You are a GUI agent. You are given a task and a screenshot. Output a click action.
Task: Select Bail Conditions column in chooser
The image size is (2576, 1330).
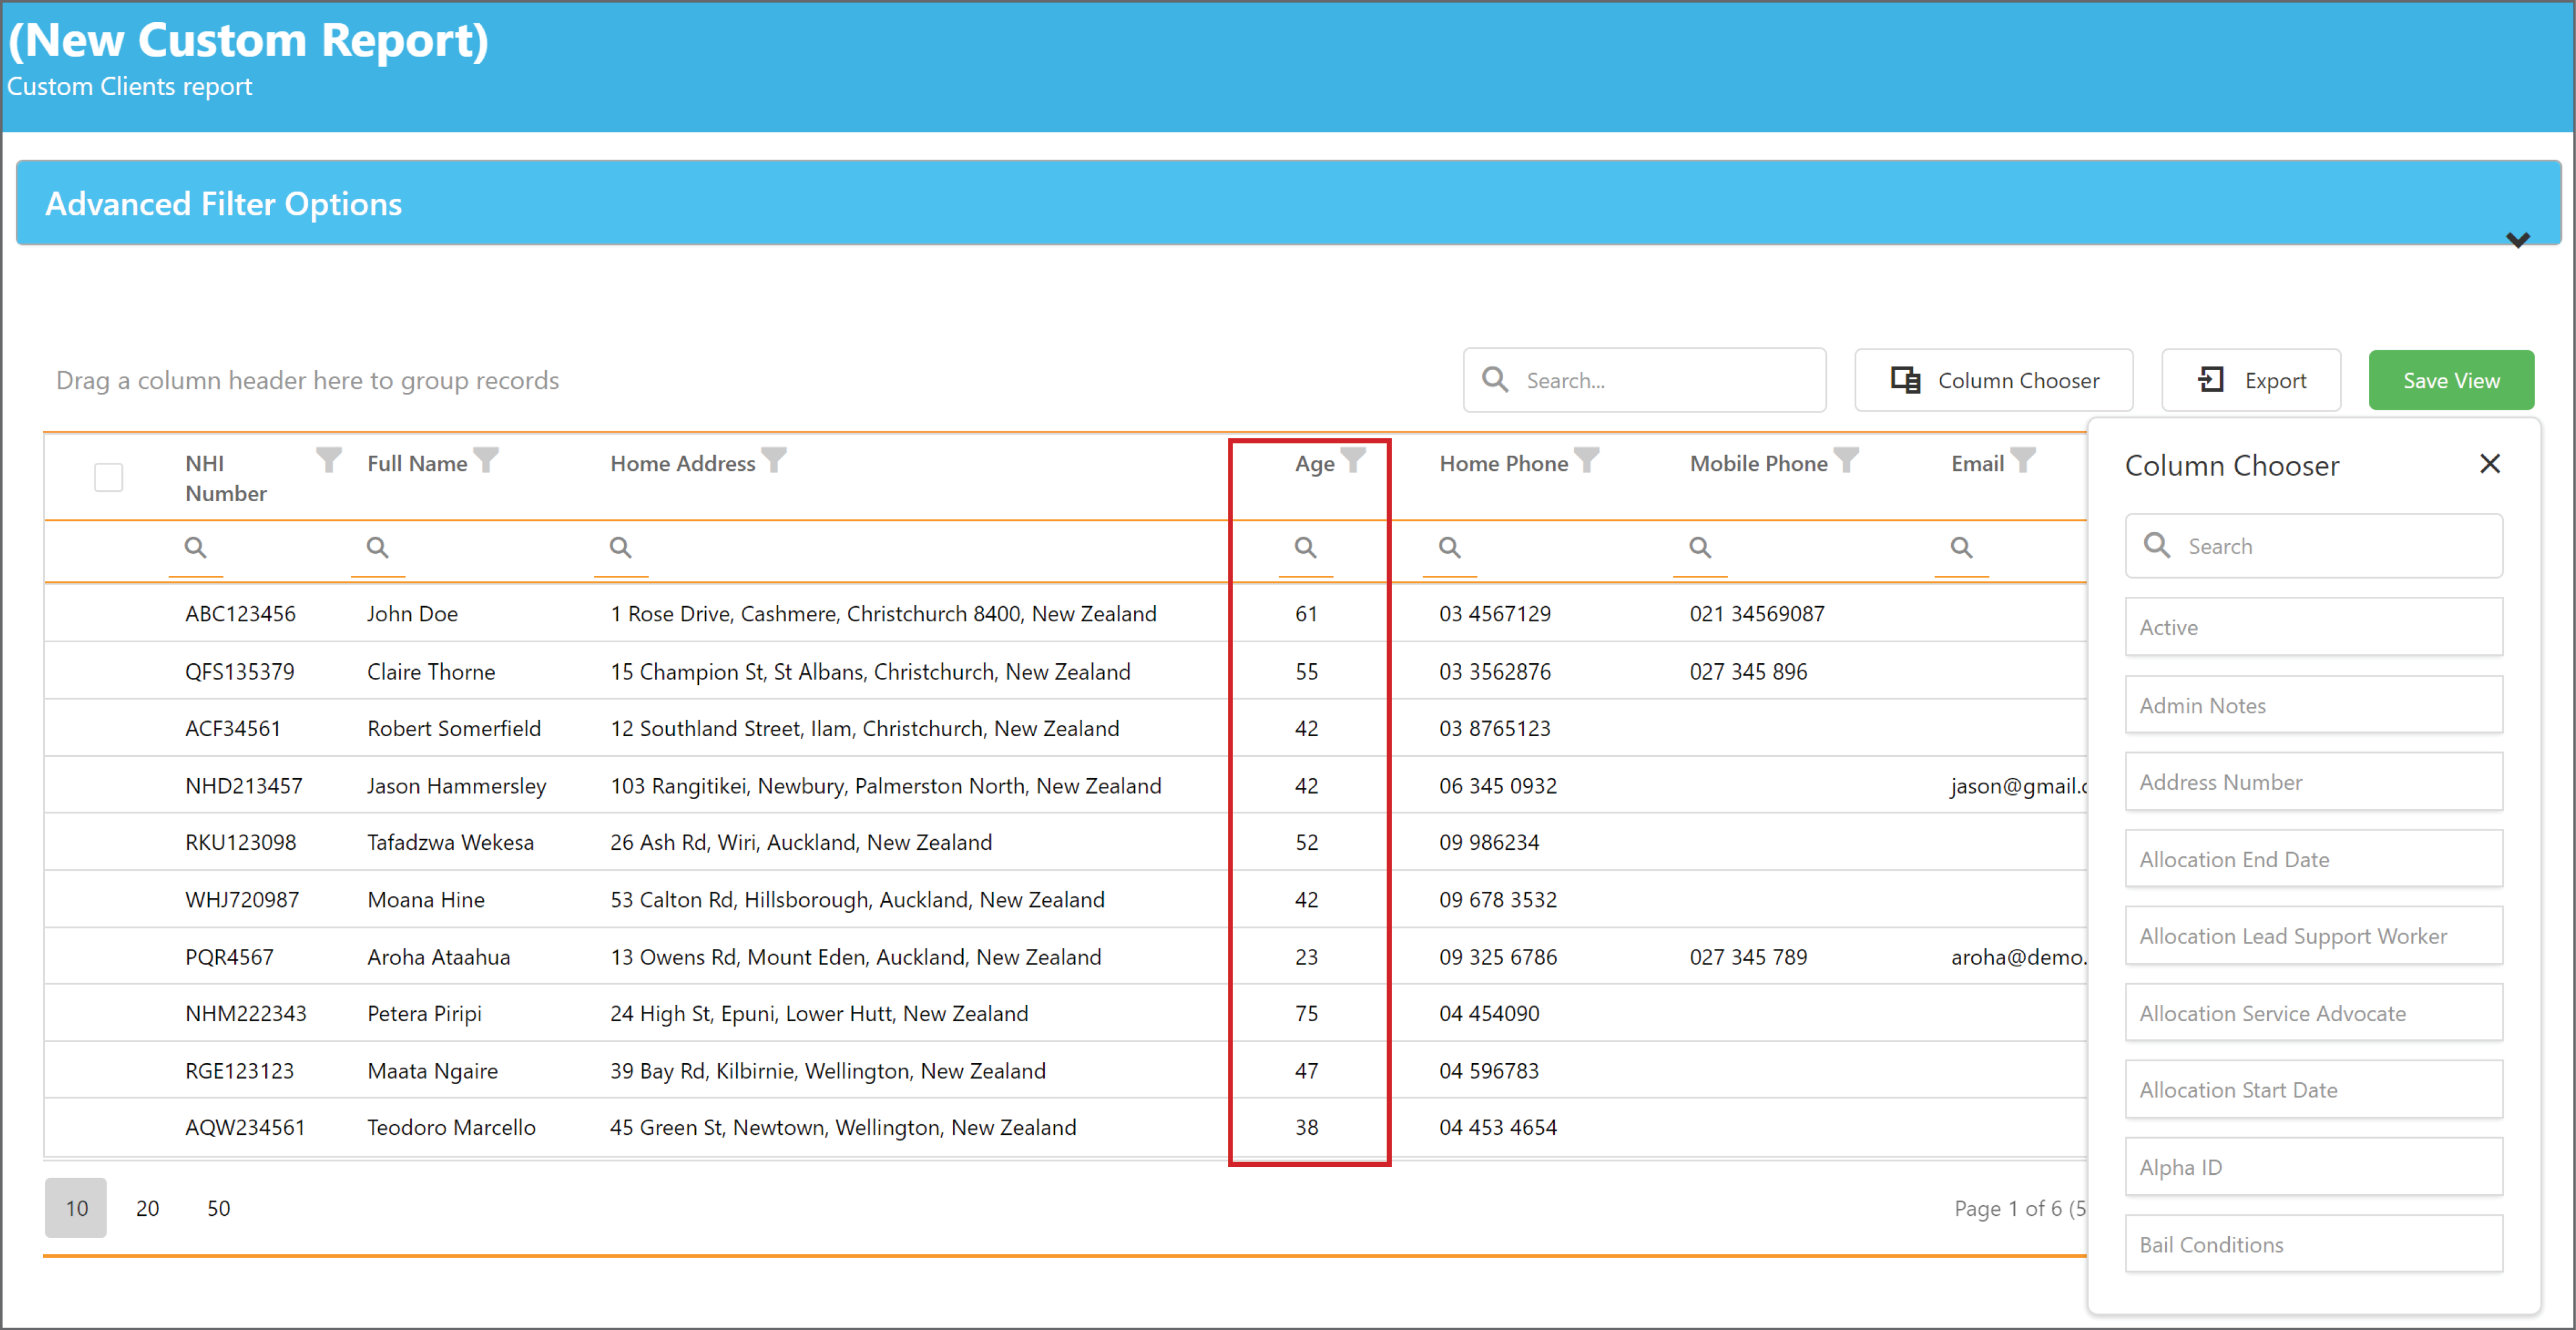(x=2314, y=1244)
